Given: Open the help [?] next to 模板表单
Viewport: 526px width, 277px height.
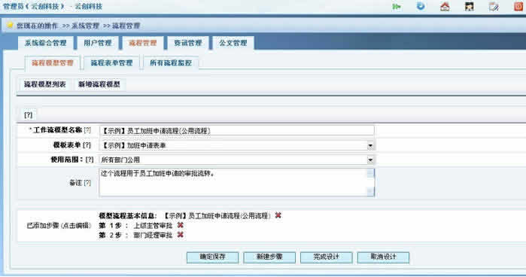Looking at the screenshot, I should pyautogui.click(x=87, y=145).
